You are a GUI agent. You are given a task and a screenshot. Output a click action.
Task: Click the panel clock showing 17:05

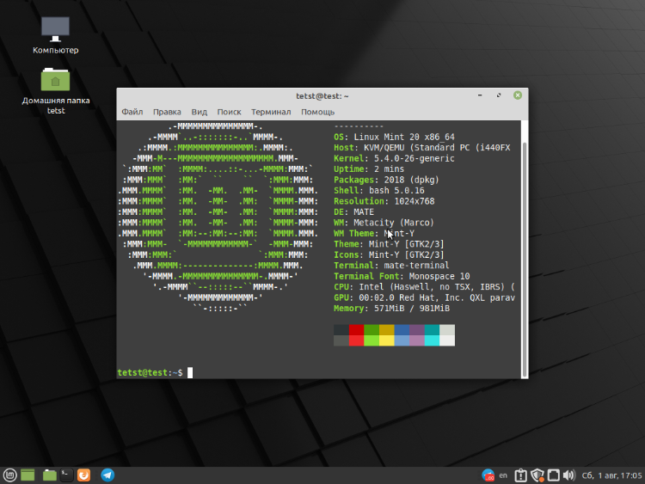pyautogui.click(x=612, y=474)
